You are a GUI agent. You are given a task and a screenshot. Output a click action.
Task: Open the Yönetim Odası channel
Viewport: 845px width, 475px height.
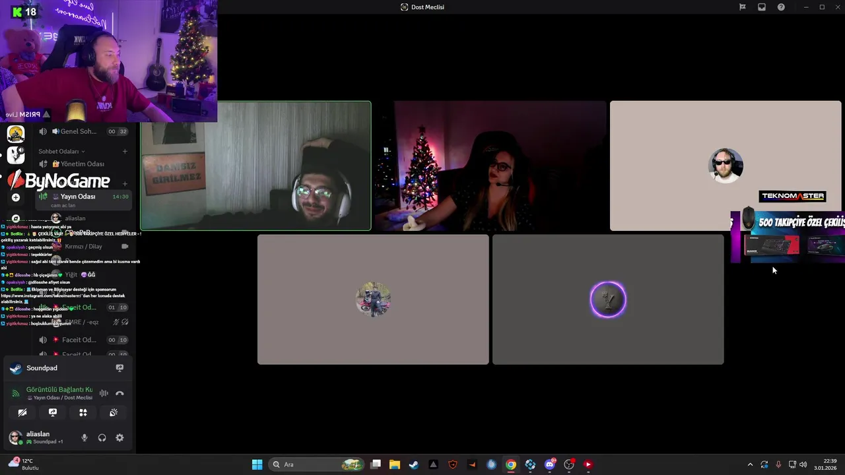(83, 164)
